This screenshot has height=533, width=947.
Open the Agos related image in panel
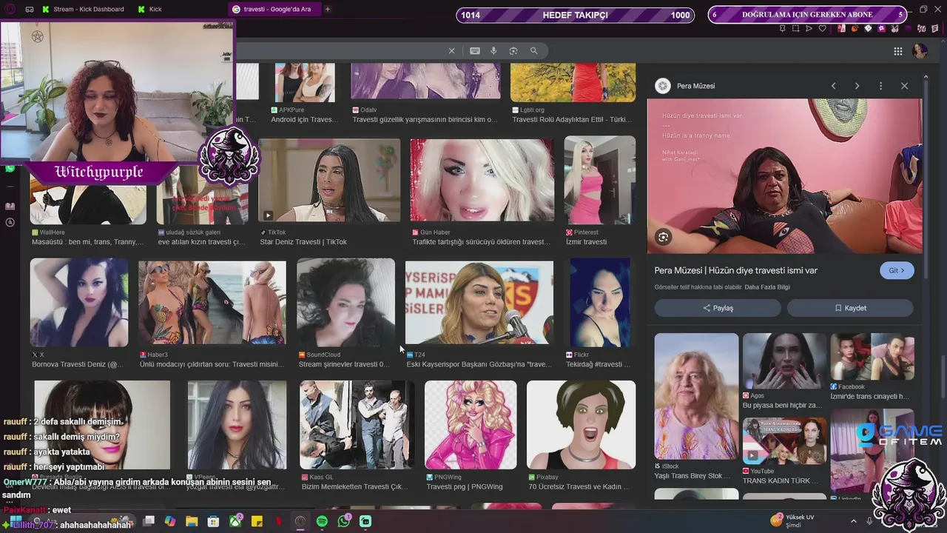pyautogui.click(x=784, y=361)
